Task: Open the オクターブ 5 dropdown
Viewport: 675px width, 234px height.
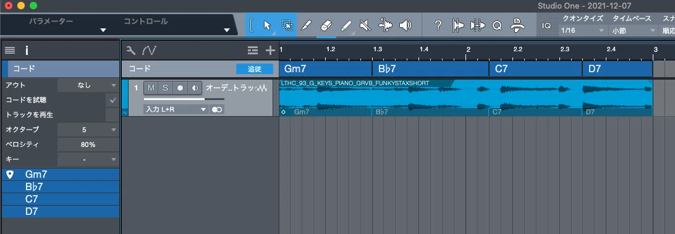Action: (x=88, y=130)
